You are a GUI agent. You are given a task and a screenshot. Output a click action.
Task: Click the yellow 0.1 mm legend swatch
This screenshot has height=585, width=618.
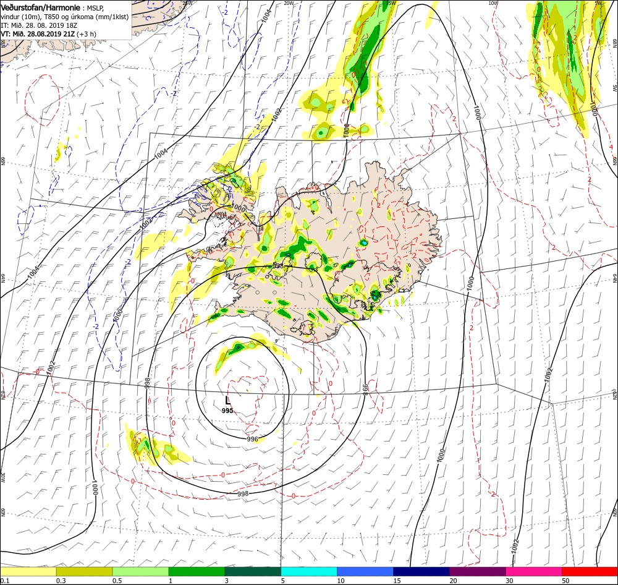pyautogui.click(x=28, y=571)
